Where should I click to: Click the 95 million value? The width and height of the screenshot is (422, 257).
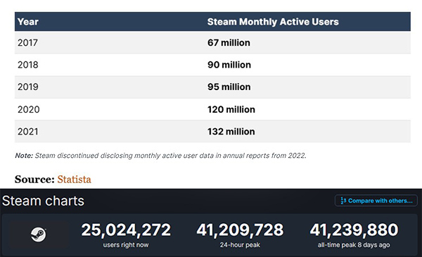point(229,87)
